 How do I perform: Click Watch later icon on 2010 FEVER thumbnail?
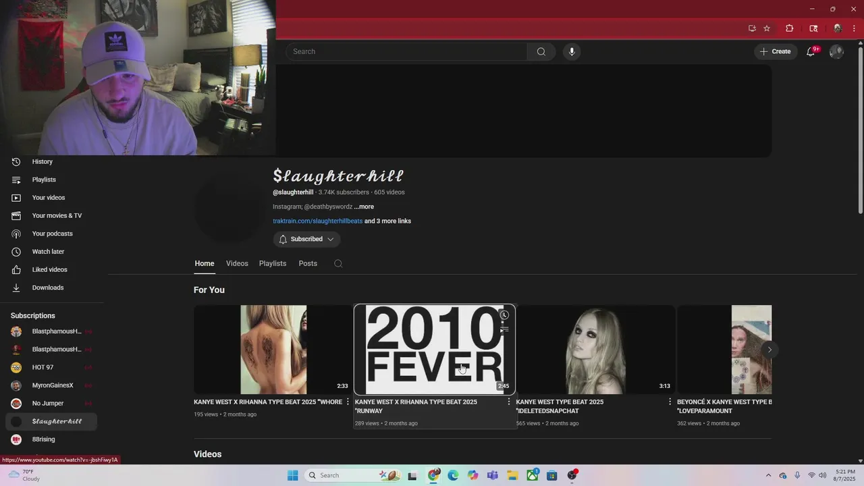(504, 315)
